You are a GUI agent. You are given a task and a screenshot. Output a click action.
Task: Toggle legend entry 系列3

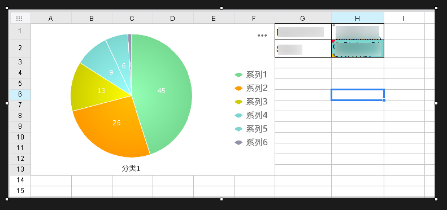(251, 102)
